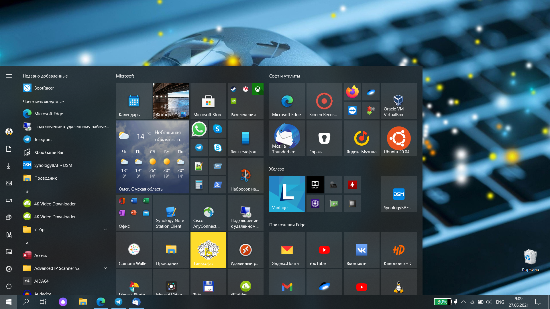The height and width of the screenshot is (309, 550).
Task: Open the YouTube tile under Приложения Edge
Action: click(x=324, y=250)
